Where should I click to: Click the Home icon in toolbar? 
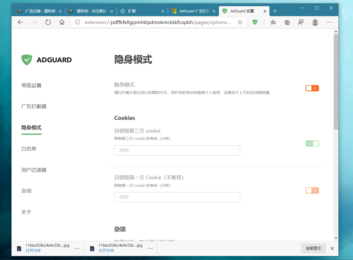point(62,22)
